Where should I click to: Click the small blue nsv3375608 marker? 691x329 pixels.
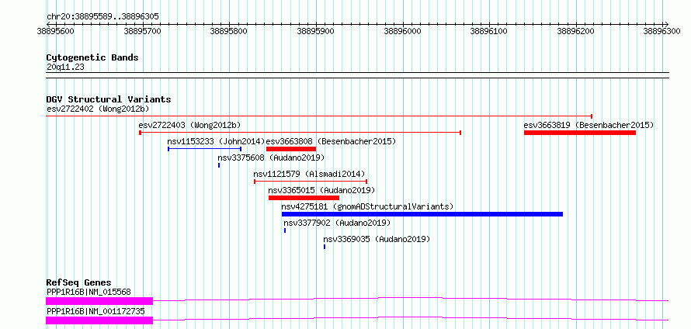(219, 165)
